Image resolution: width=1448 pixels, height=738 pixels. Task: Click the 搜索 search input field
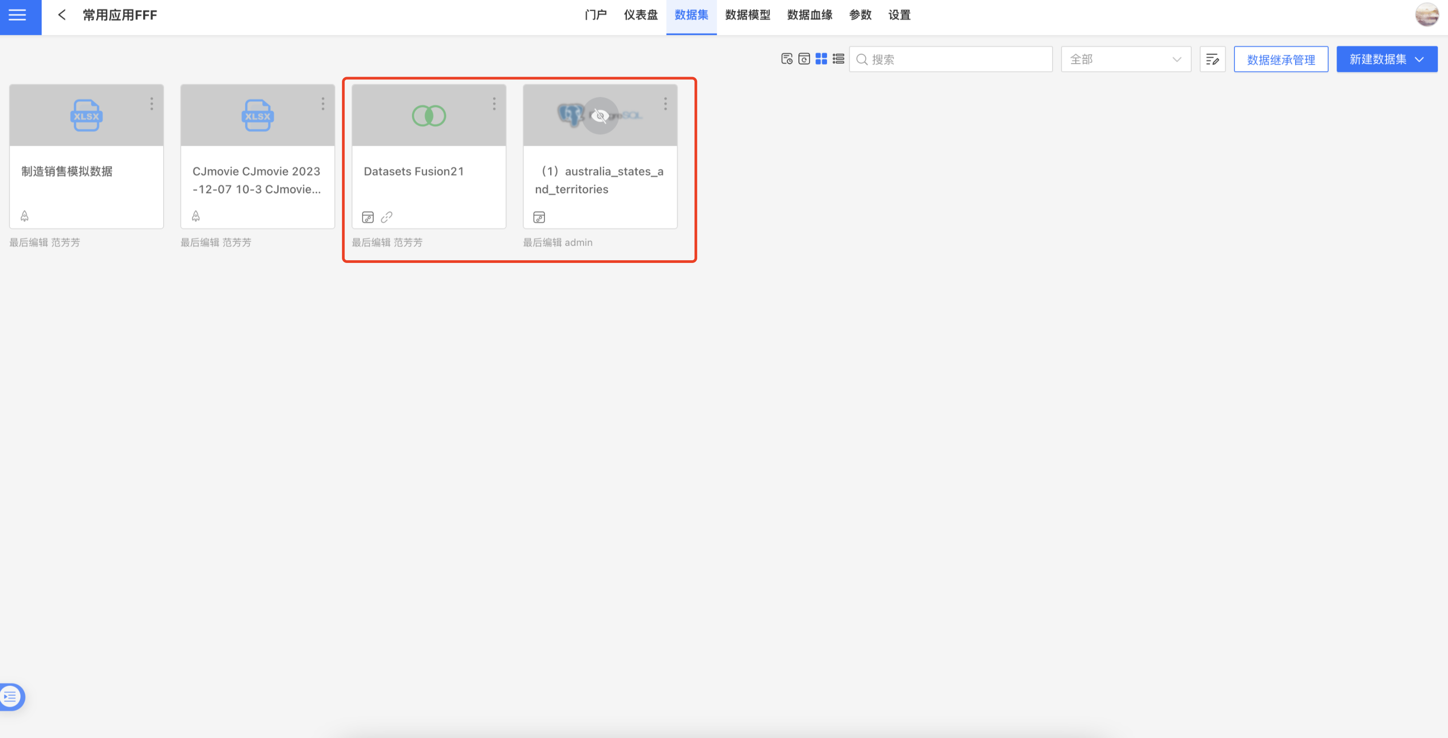pos(955,60)
